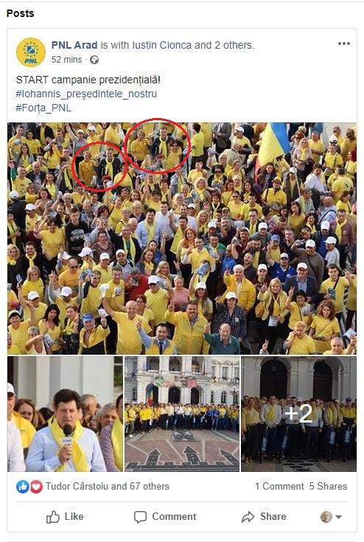
Task: Open the #Iohannis_președintele_nostru hashtag
Action: pos(86,94)
